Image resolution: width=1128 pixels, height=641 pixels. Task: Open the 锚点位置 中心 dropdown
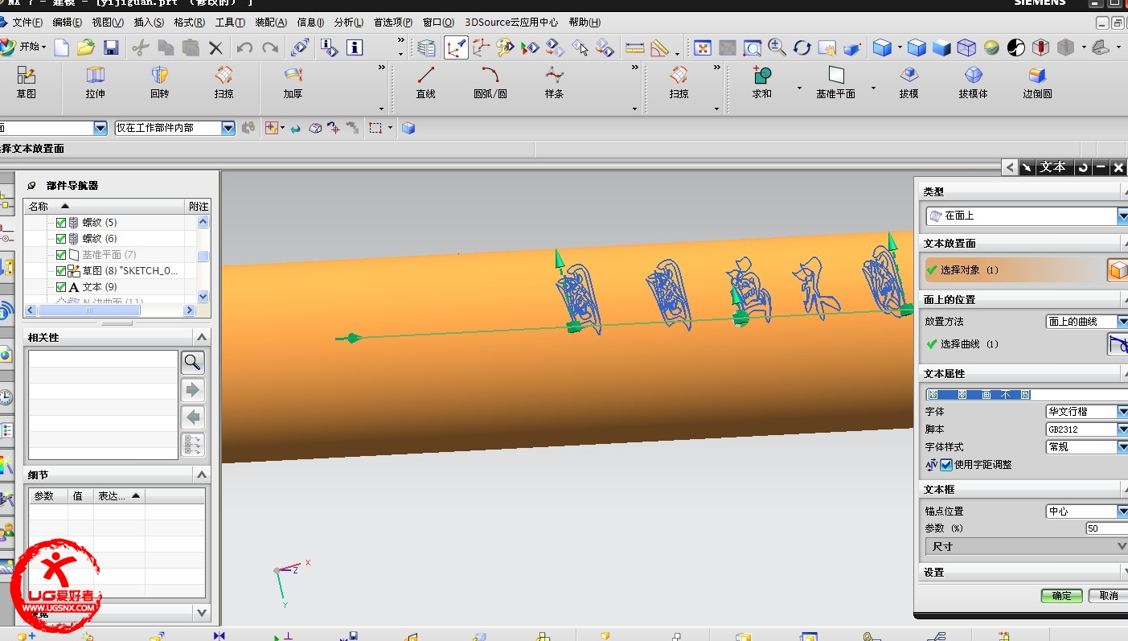(x=1122, y=511)
